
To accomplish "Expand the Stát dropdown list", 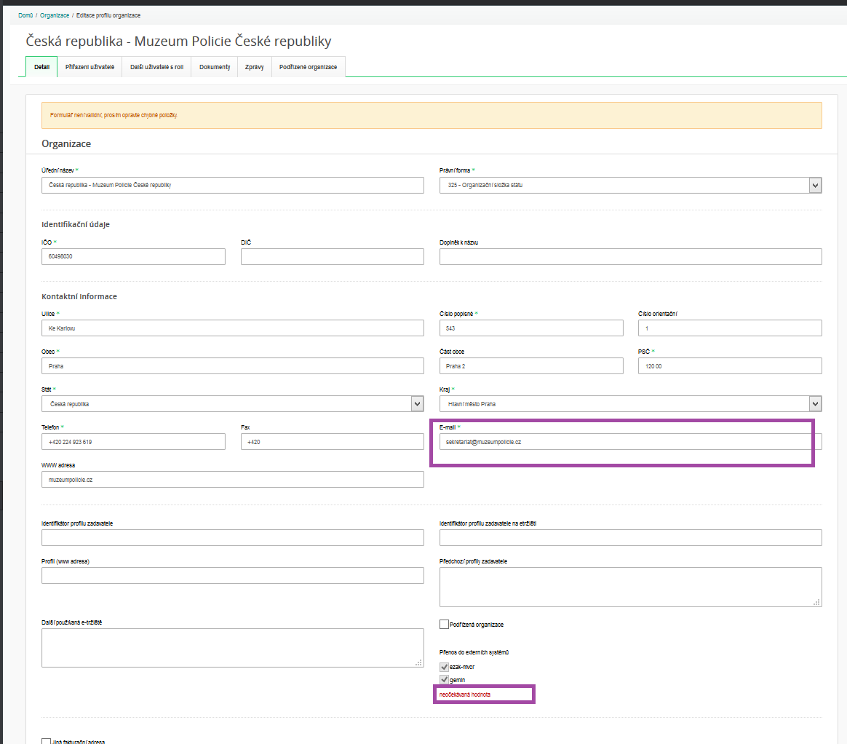I will (417, 404).
